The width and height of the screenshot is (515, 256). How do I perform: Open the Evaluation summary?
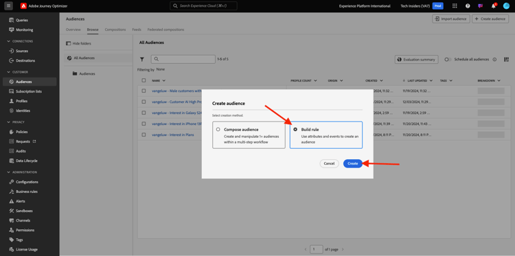coord(417,60)
